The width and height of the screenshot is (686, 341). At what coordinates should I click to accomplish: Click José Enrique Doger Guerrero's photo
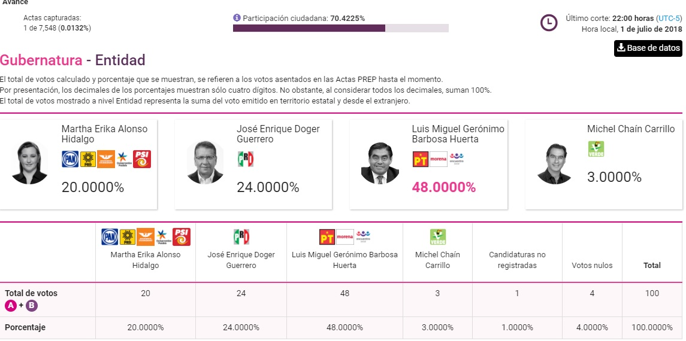pyautogui.click(x=205, y=163)
